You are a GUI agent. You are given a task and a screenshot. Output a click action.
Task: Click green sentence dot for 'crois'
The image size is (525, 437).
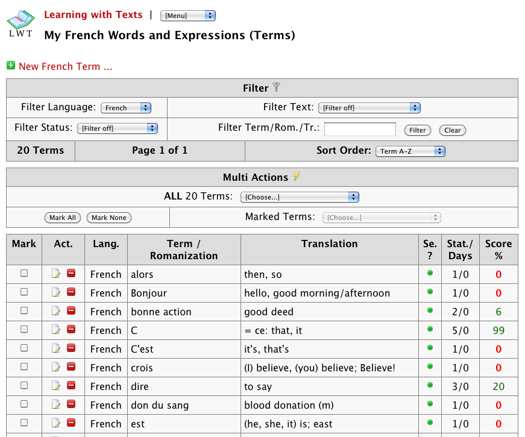[430, 366]
